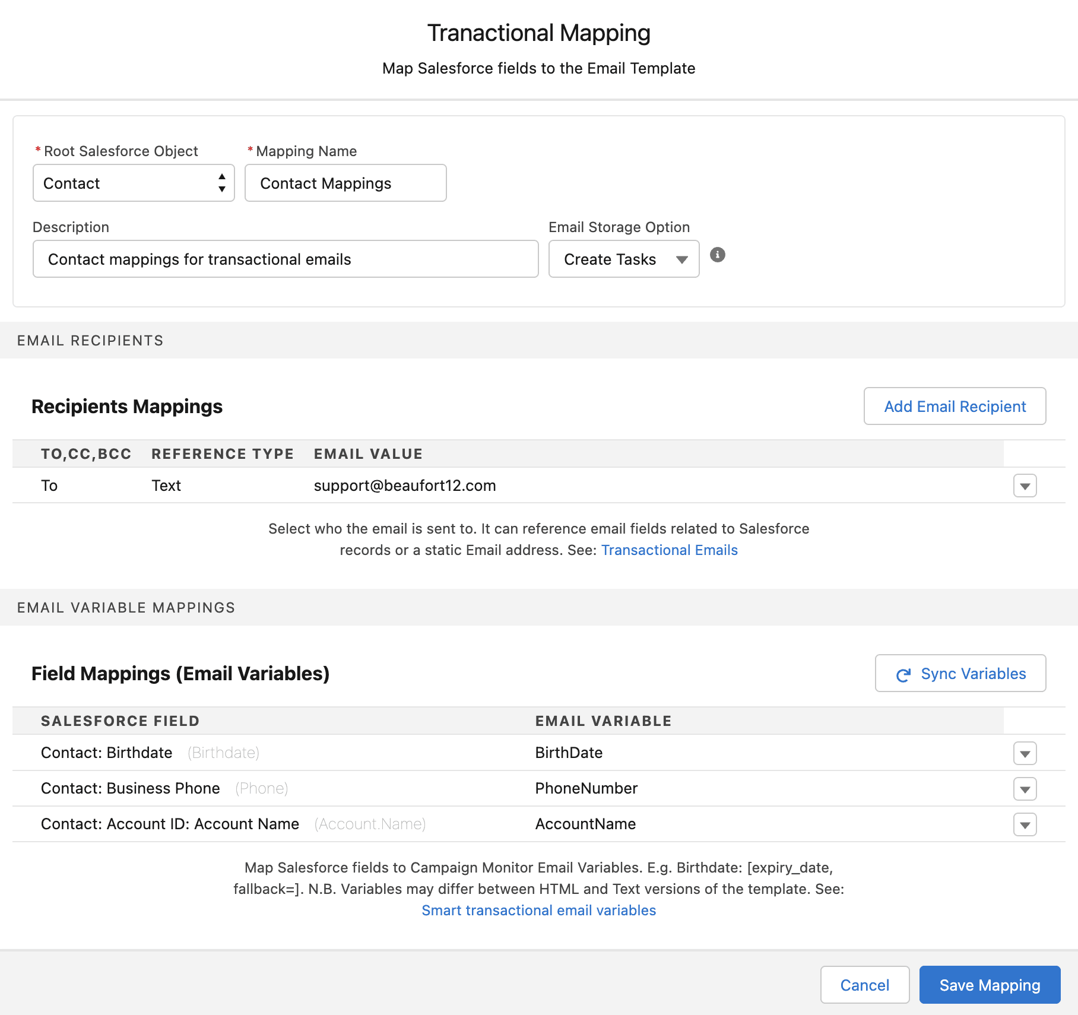
Task: Click the support@beaufort12.com email value
Action: pos(405,486)
